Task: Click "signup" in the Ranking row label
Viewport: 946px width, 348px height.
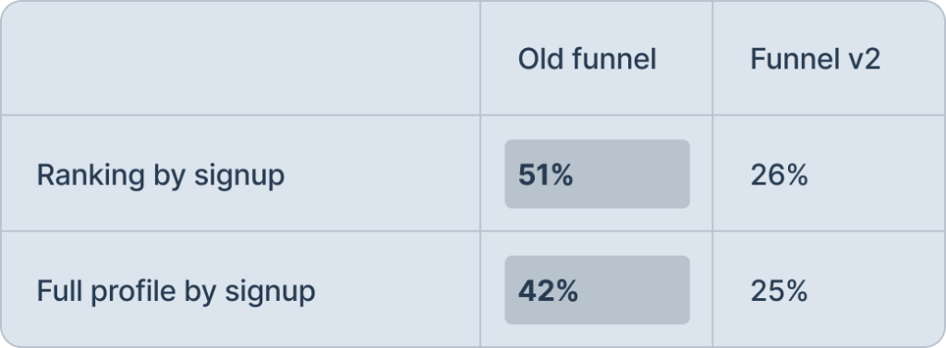Action: [x=239, y=176]
